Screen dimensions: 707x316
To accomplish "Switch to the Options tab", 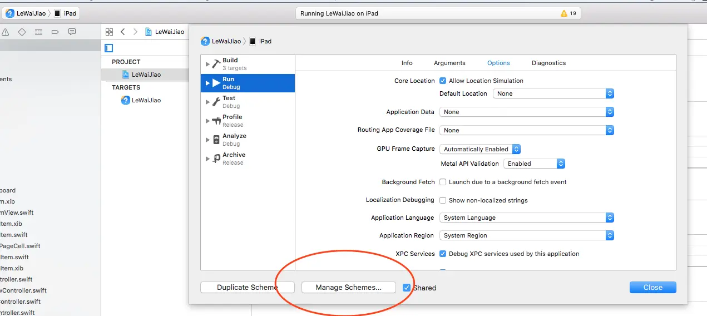I will click(x=498, y=63).
